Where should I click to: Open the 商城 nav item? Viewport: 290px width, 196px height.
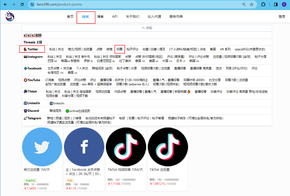pyautogui.click(x=85, y=17)
